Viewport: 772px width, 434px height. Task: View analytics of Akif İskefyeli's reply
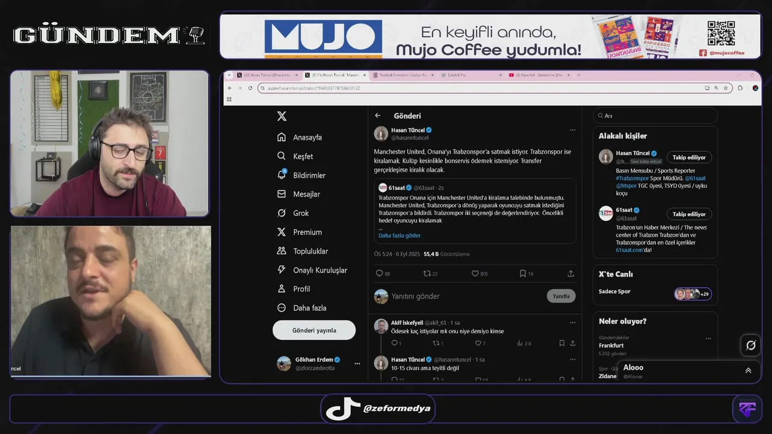pyautogui.click(x=519, y=343)
